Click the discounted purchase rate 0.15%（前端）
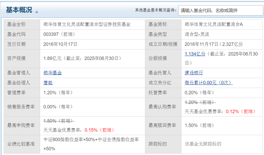This screenshot has width=264, height=155. click(99, 130)
